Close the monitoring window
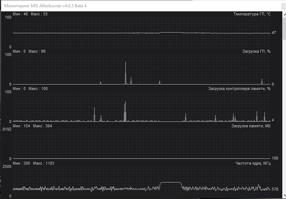Image resolution: width=286 pixels, height=199 pixels. (x=284, y=6)
